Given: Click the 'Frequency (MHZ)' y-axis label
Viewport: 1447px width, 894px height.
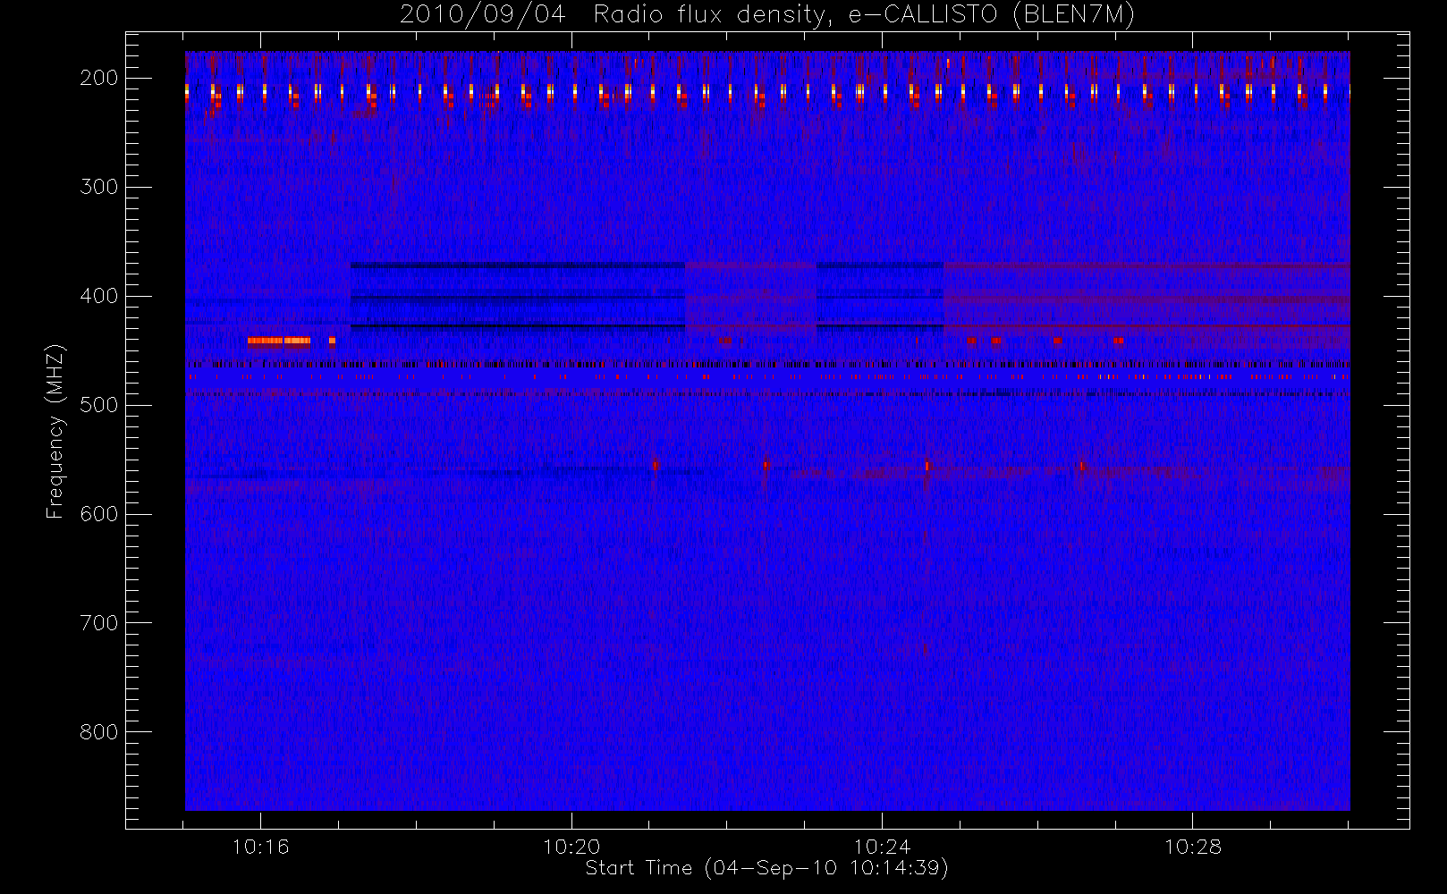Looking at the screenshot, I should (55, 431).
